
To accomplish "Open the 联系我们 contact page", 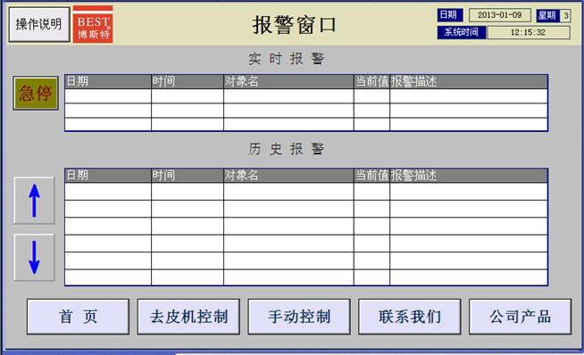I will point(410,317).
